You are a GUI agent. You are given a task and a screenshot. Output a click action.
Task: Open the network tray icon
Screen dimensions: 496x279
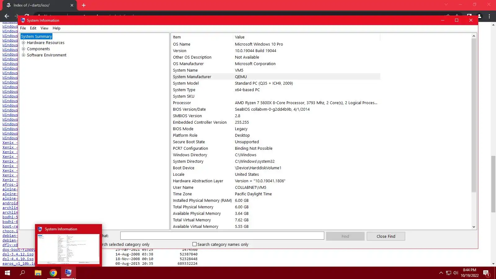pos(448,273)
